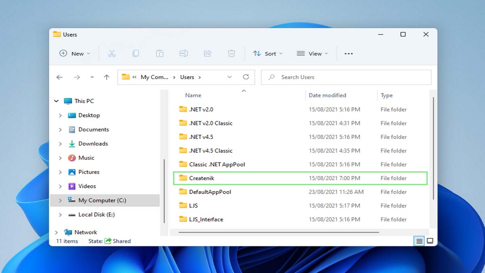This screenshot has height=273, width=485.
Task: Click the Rename icon in toolbar
Action: (x=184, y=53)
